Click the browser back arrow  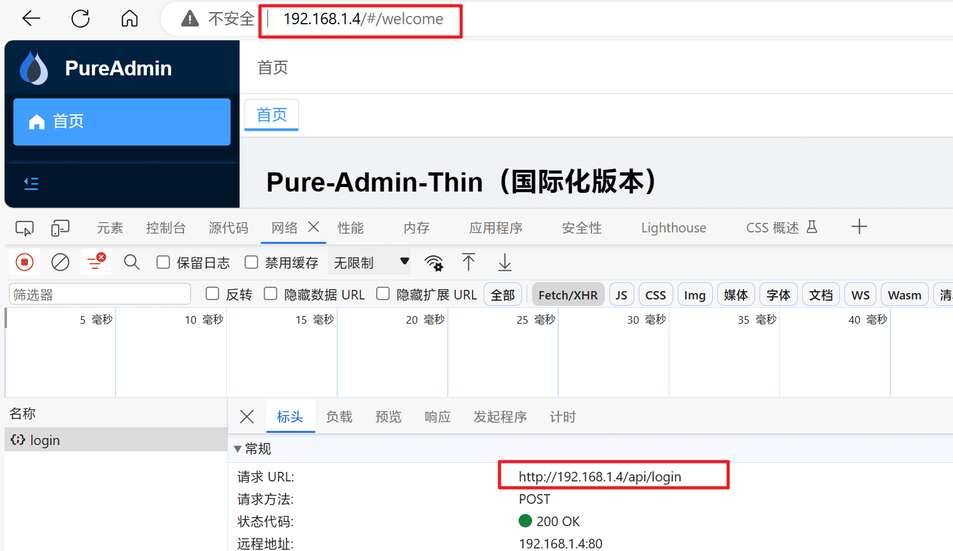31,19
